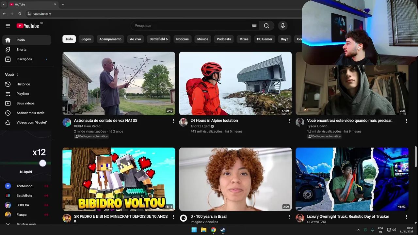Open the BUXEXA subscription channel
This screenshot has width=418, height=235.
[27, 205]
